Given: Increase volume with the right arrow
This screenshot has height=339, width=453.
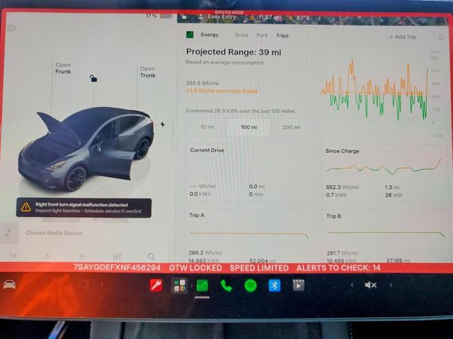Looking at the screenshot, I should click(x=391, y=285).
